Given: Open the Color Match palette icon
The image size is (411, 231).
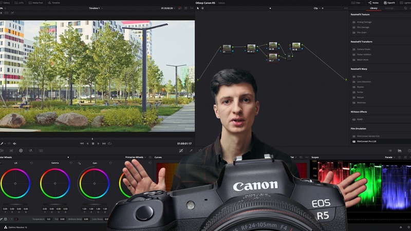Looking at the screenshot, I should point(11,150).
